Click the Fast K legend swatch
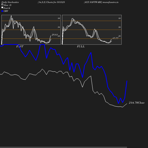The height and width of the screenshot is (148, 148). (x=2, y=7)
